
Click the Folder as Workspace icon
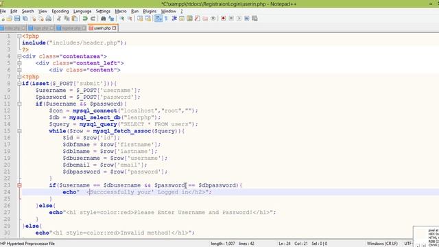[x=205, y=19]
